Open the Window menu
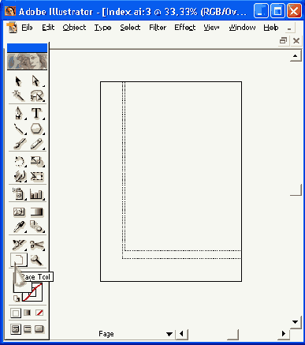 coord(242,28)
